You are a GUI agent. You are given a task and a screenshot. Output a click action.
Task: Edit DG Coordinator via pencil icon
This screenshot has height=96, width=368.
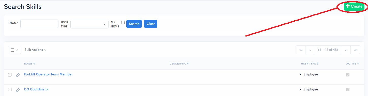[18, 90]
